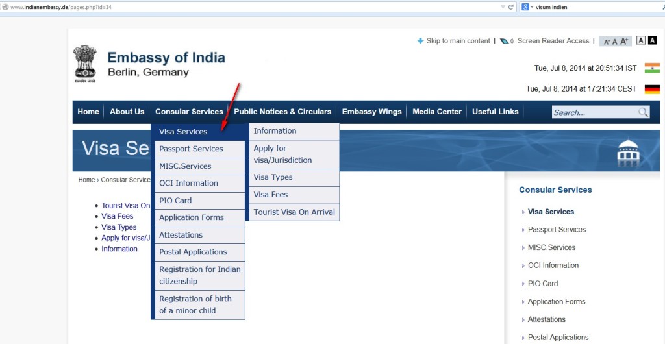Open Home in the navigation bar
The image size is (665, 344).
88,112
